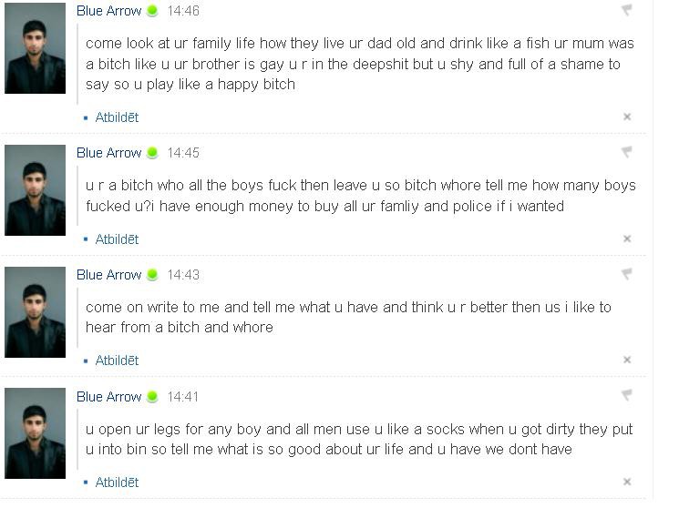Click profile photo next to 14:45 message

click(x=35, y=190)
